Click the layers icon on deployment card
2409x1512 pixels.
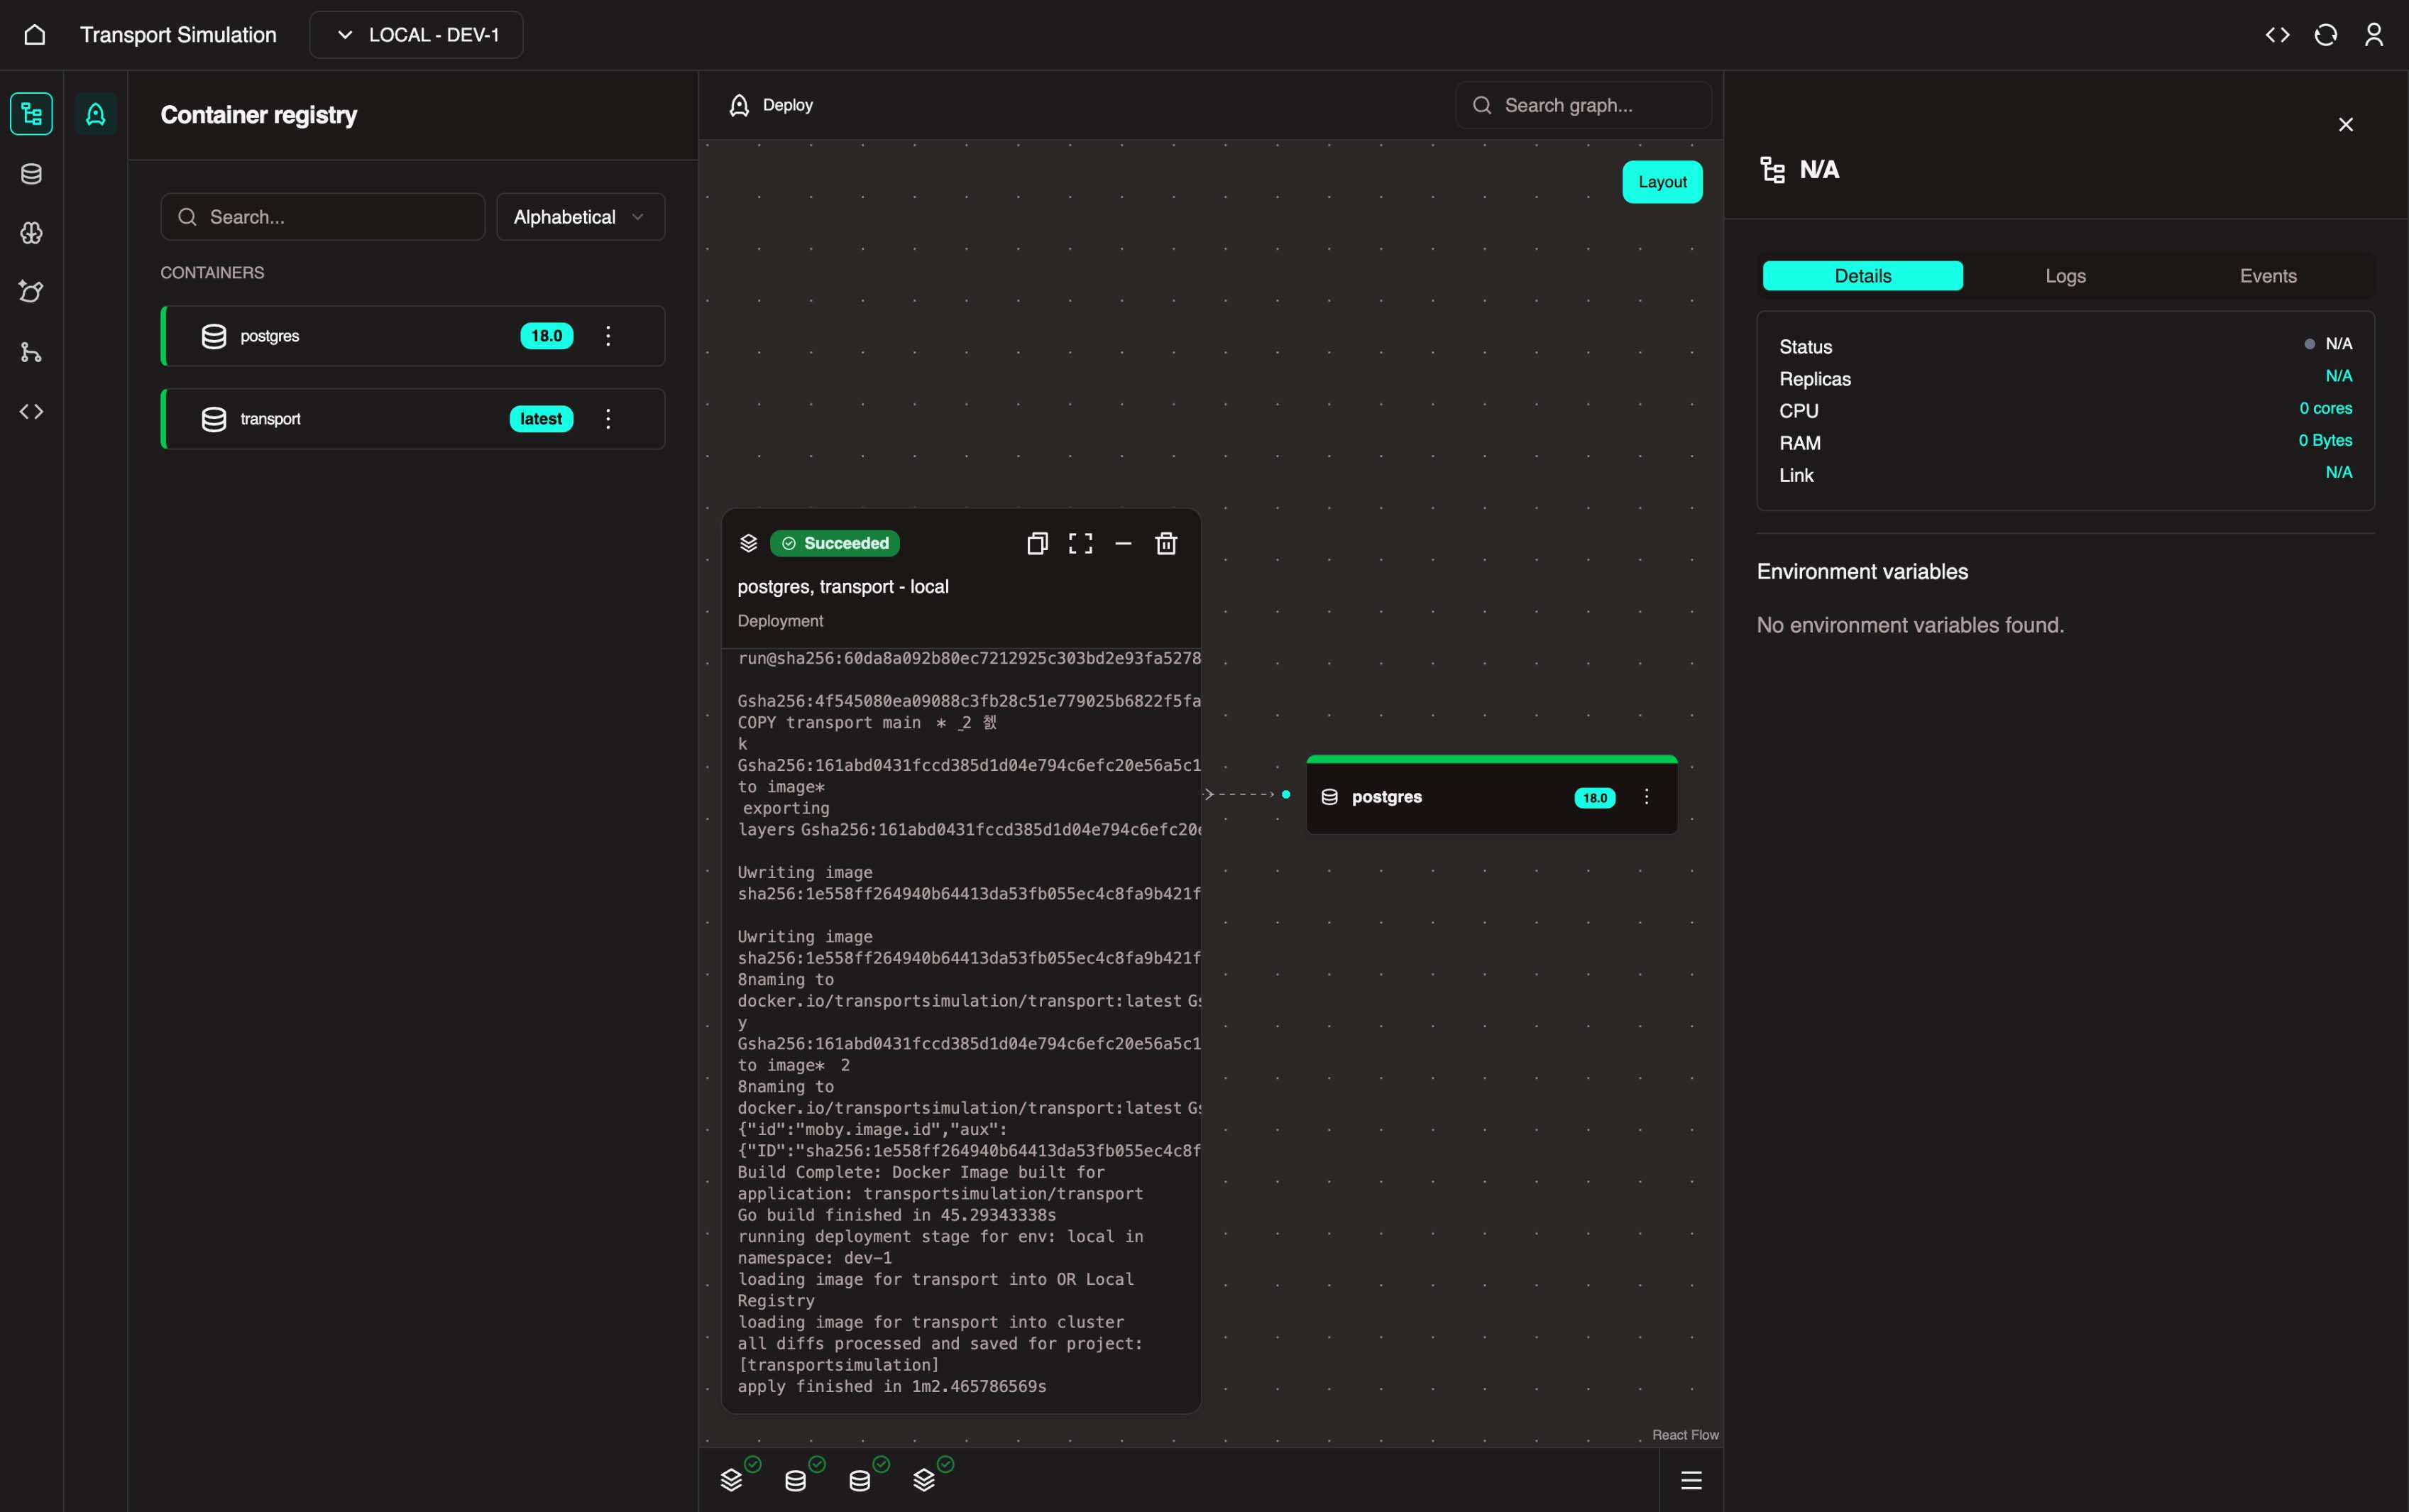coord(749,543)
